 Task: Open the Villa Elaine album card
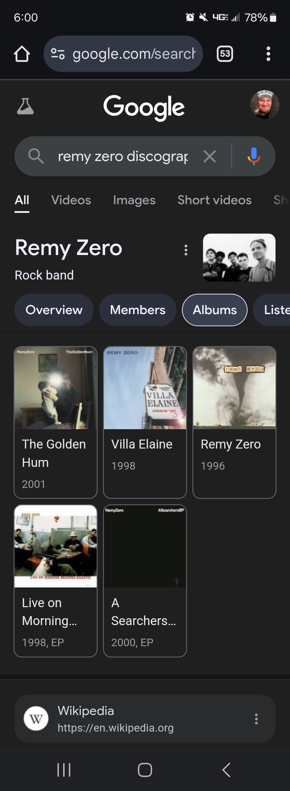click(145, 422)
